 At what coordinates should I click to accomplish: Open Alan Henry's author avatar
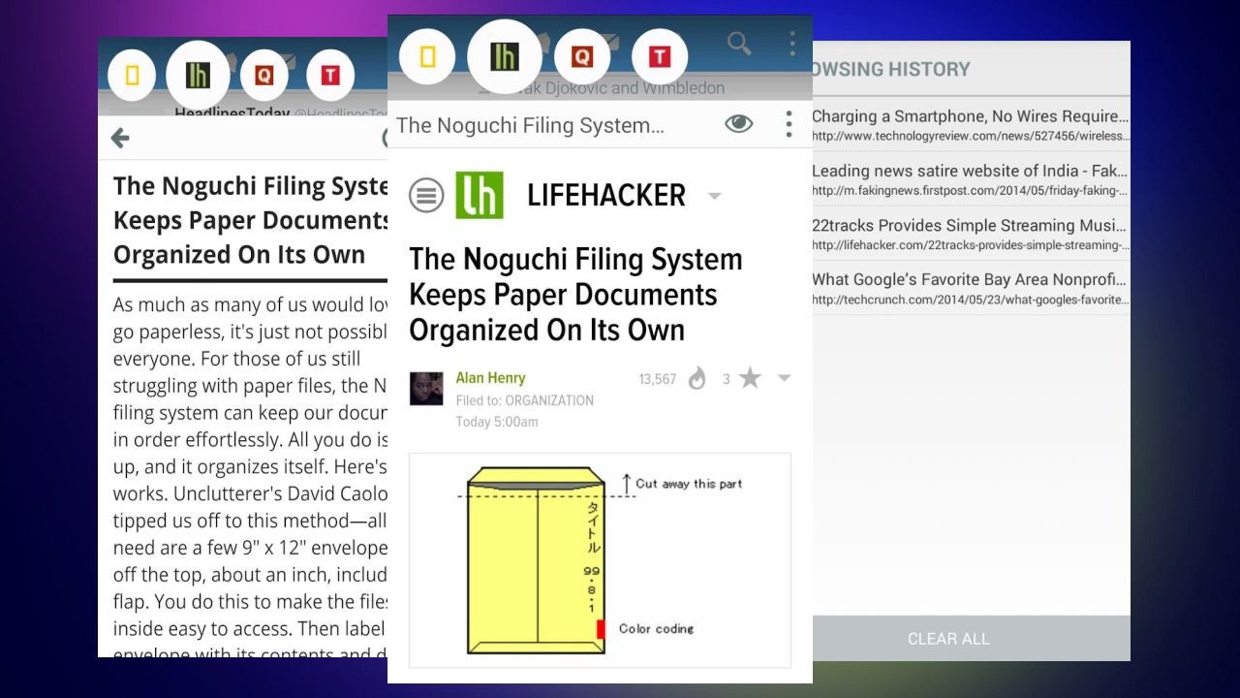426,388
